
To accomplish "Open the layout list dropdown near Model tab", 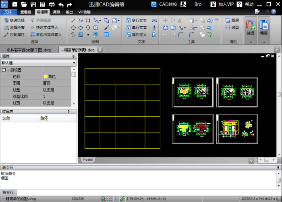I will (251, 160).
